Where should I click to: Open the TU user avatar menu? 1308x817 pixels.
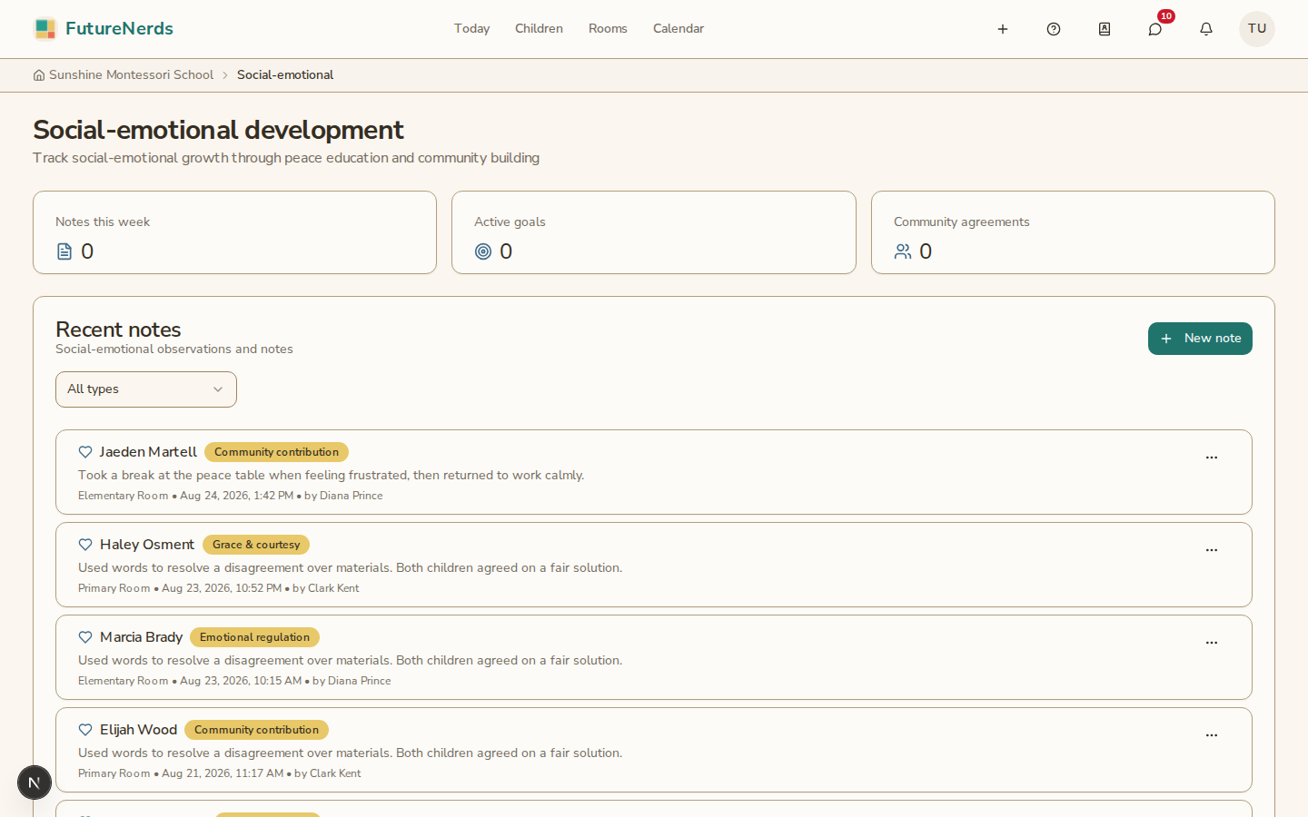[x=1257, y=29]
